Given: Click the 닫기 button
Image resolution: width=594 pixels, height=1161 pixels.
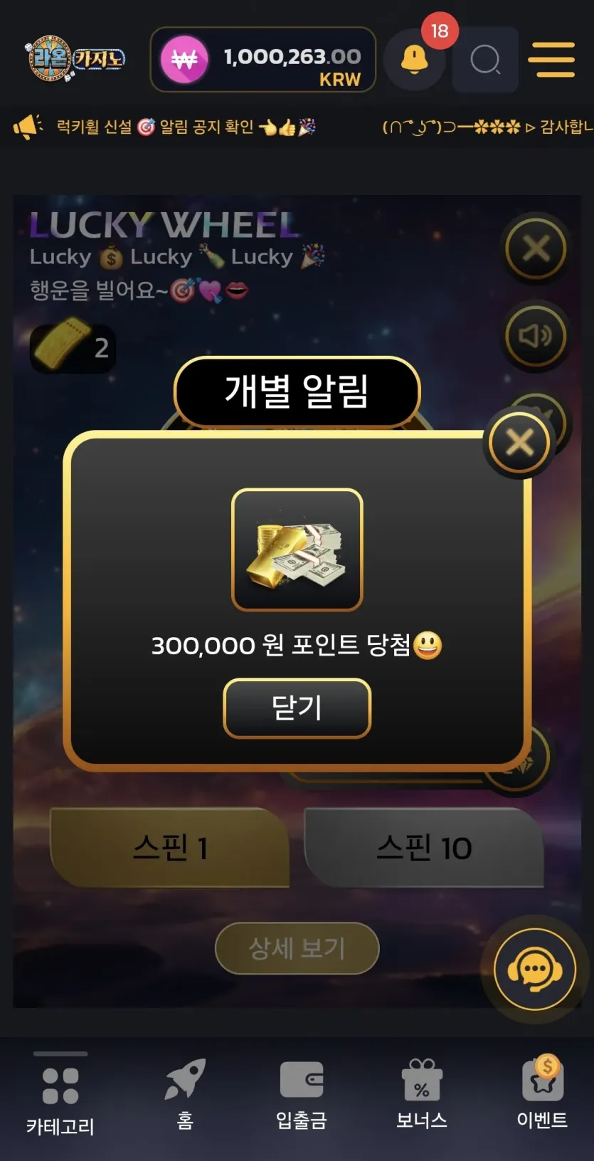Looking at the screenshot, I should pos(297,708).
